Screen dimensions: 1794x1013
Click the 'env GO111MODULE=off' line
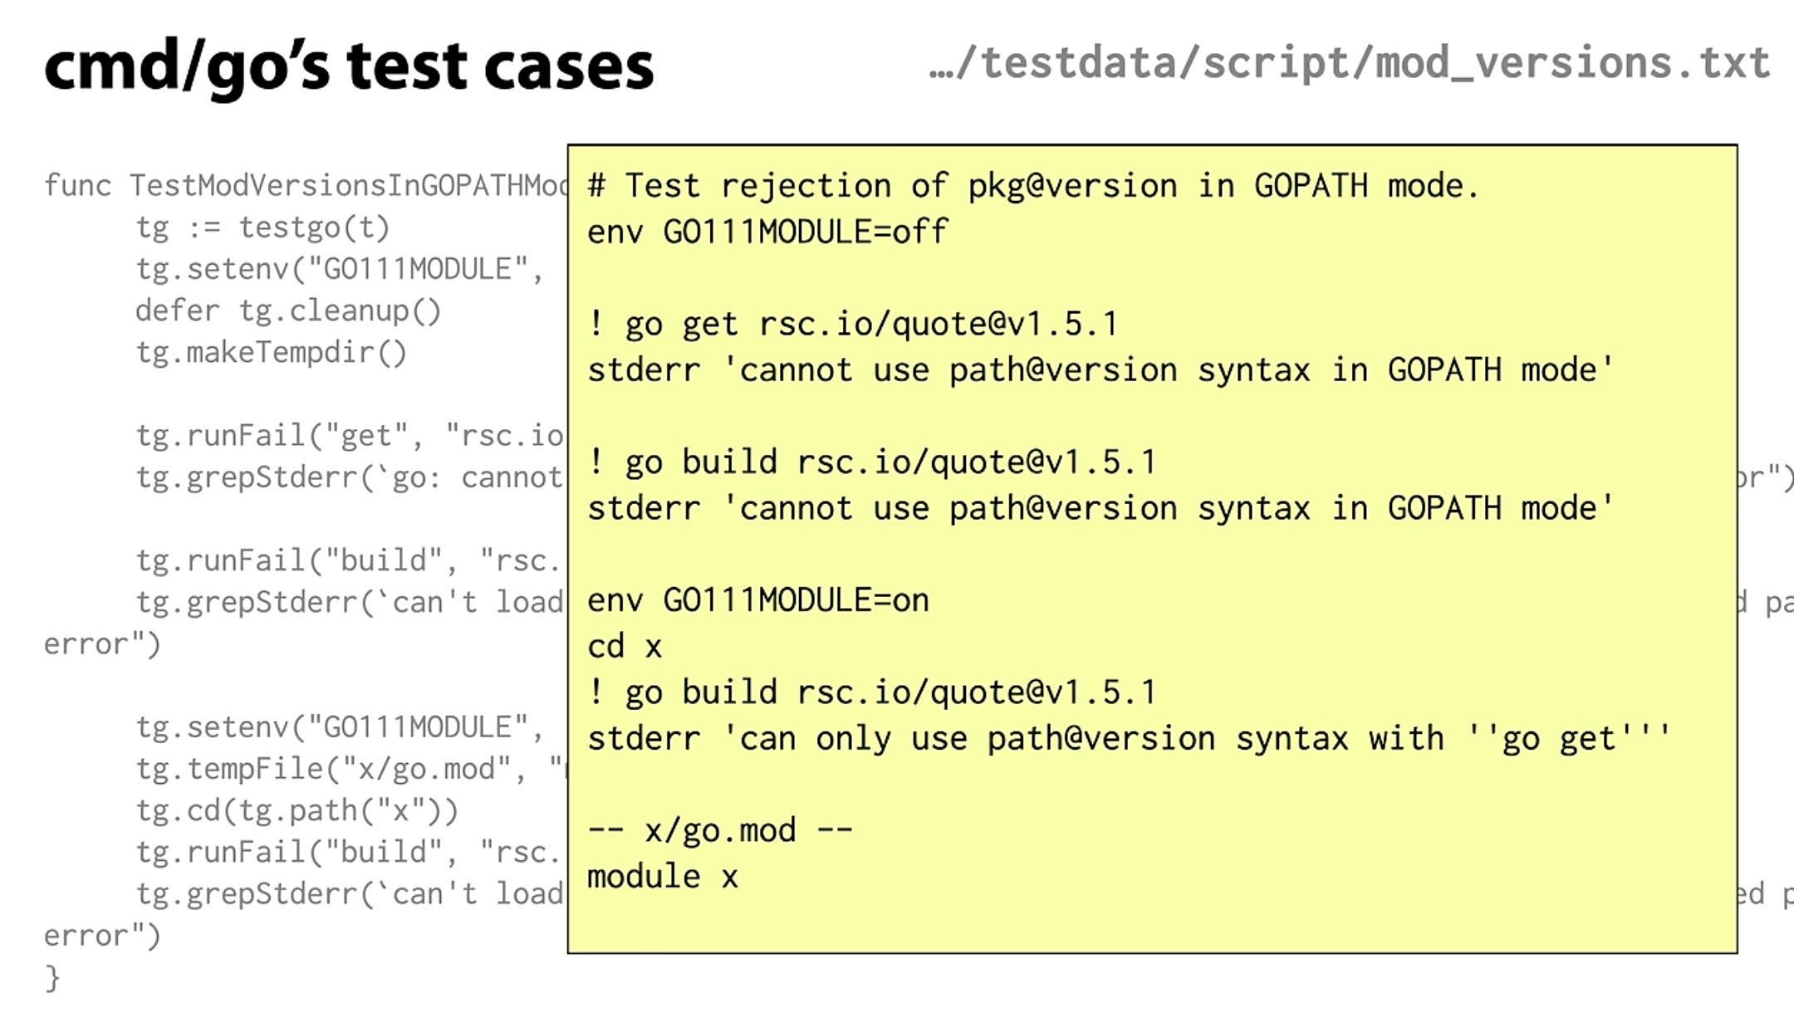pyautogui.click(x=767, y=232)
